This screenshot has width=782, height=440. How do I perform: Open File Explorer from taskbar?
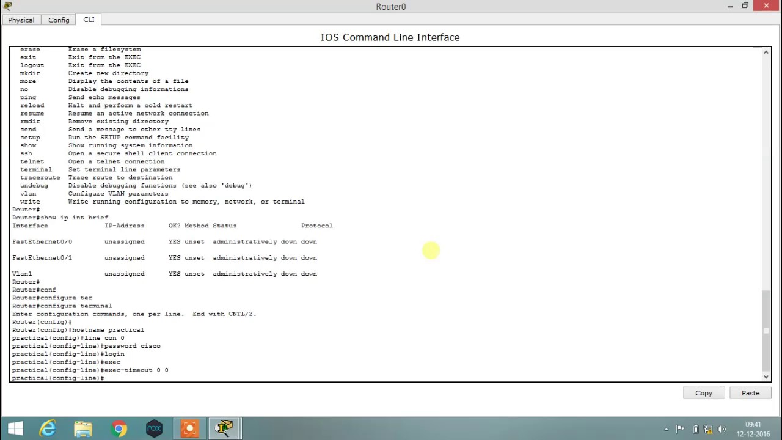83,429
